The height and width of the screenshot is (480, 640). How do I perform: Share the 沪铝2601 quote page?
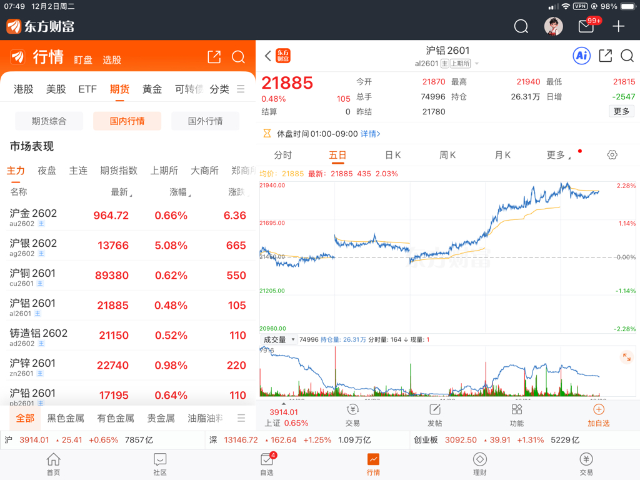[605, 56]
